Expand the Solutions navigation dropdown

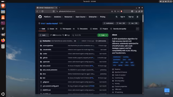point(58,17)
